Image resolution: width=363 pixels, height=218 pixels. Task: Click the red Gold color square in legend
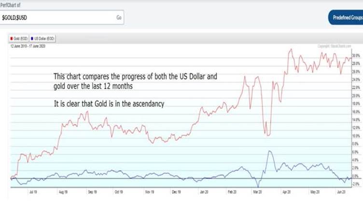(x=12, y=37)
